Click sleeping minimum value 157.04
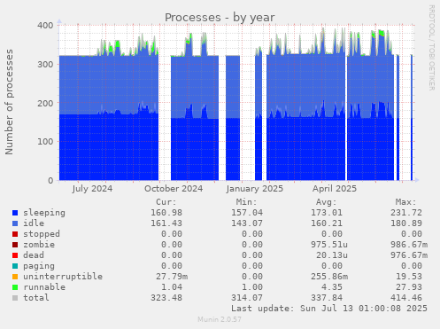This screenshot has height=329, width=440. 247,213
